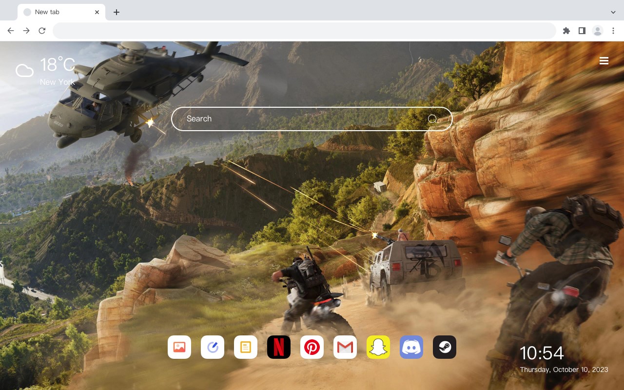Viewport: 624px width, 390px height.
Task: Launch the Steam shortcut
Action: click(445, 347)
